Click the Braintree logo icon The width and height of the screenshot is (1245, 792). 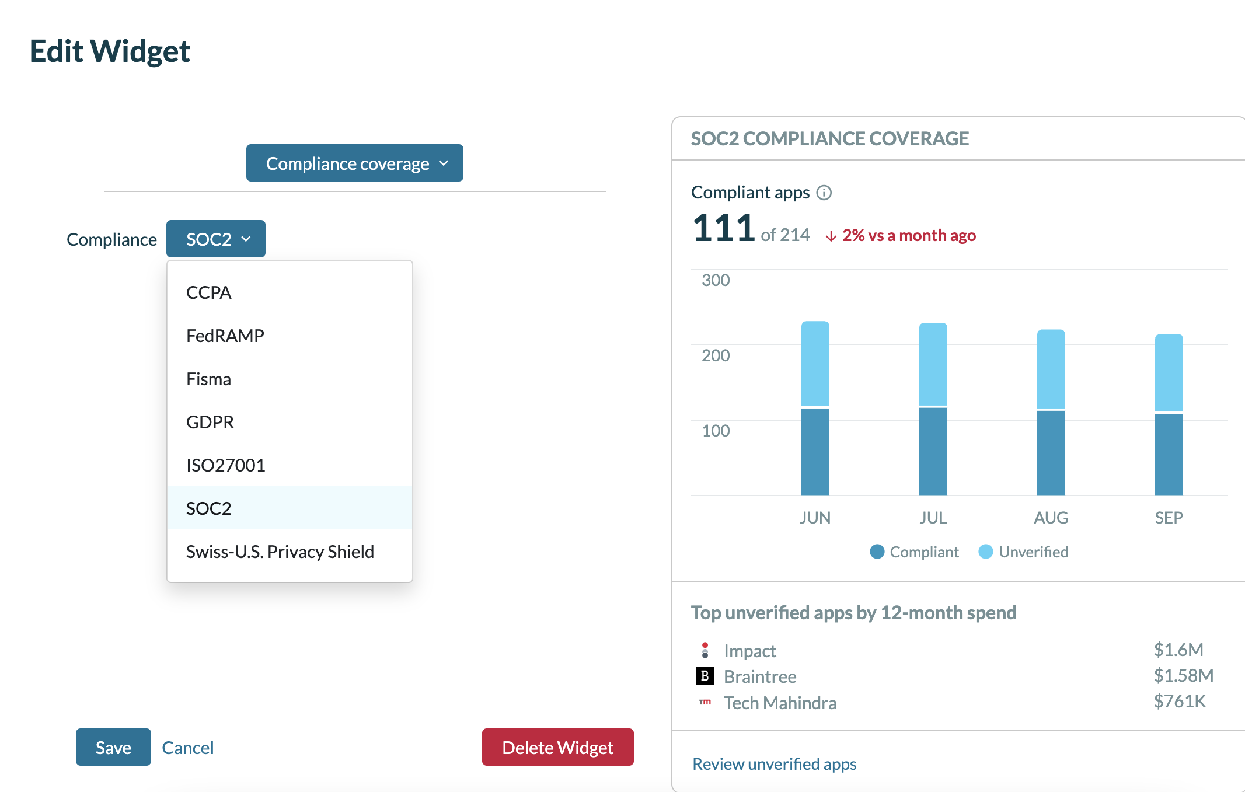[705, 676]
